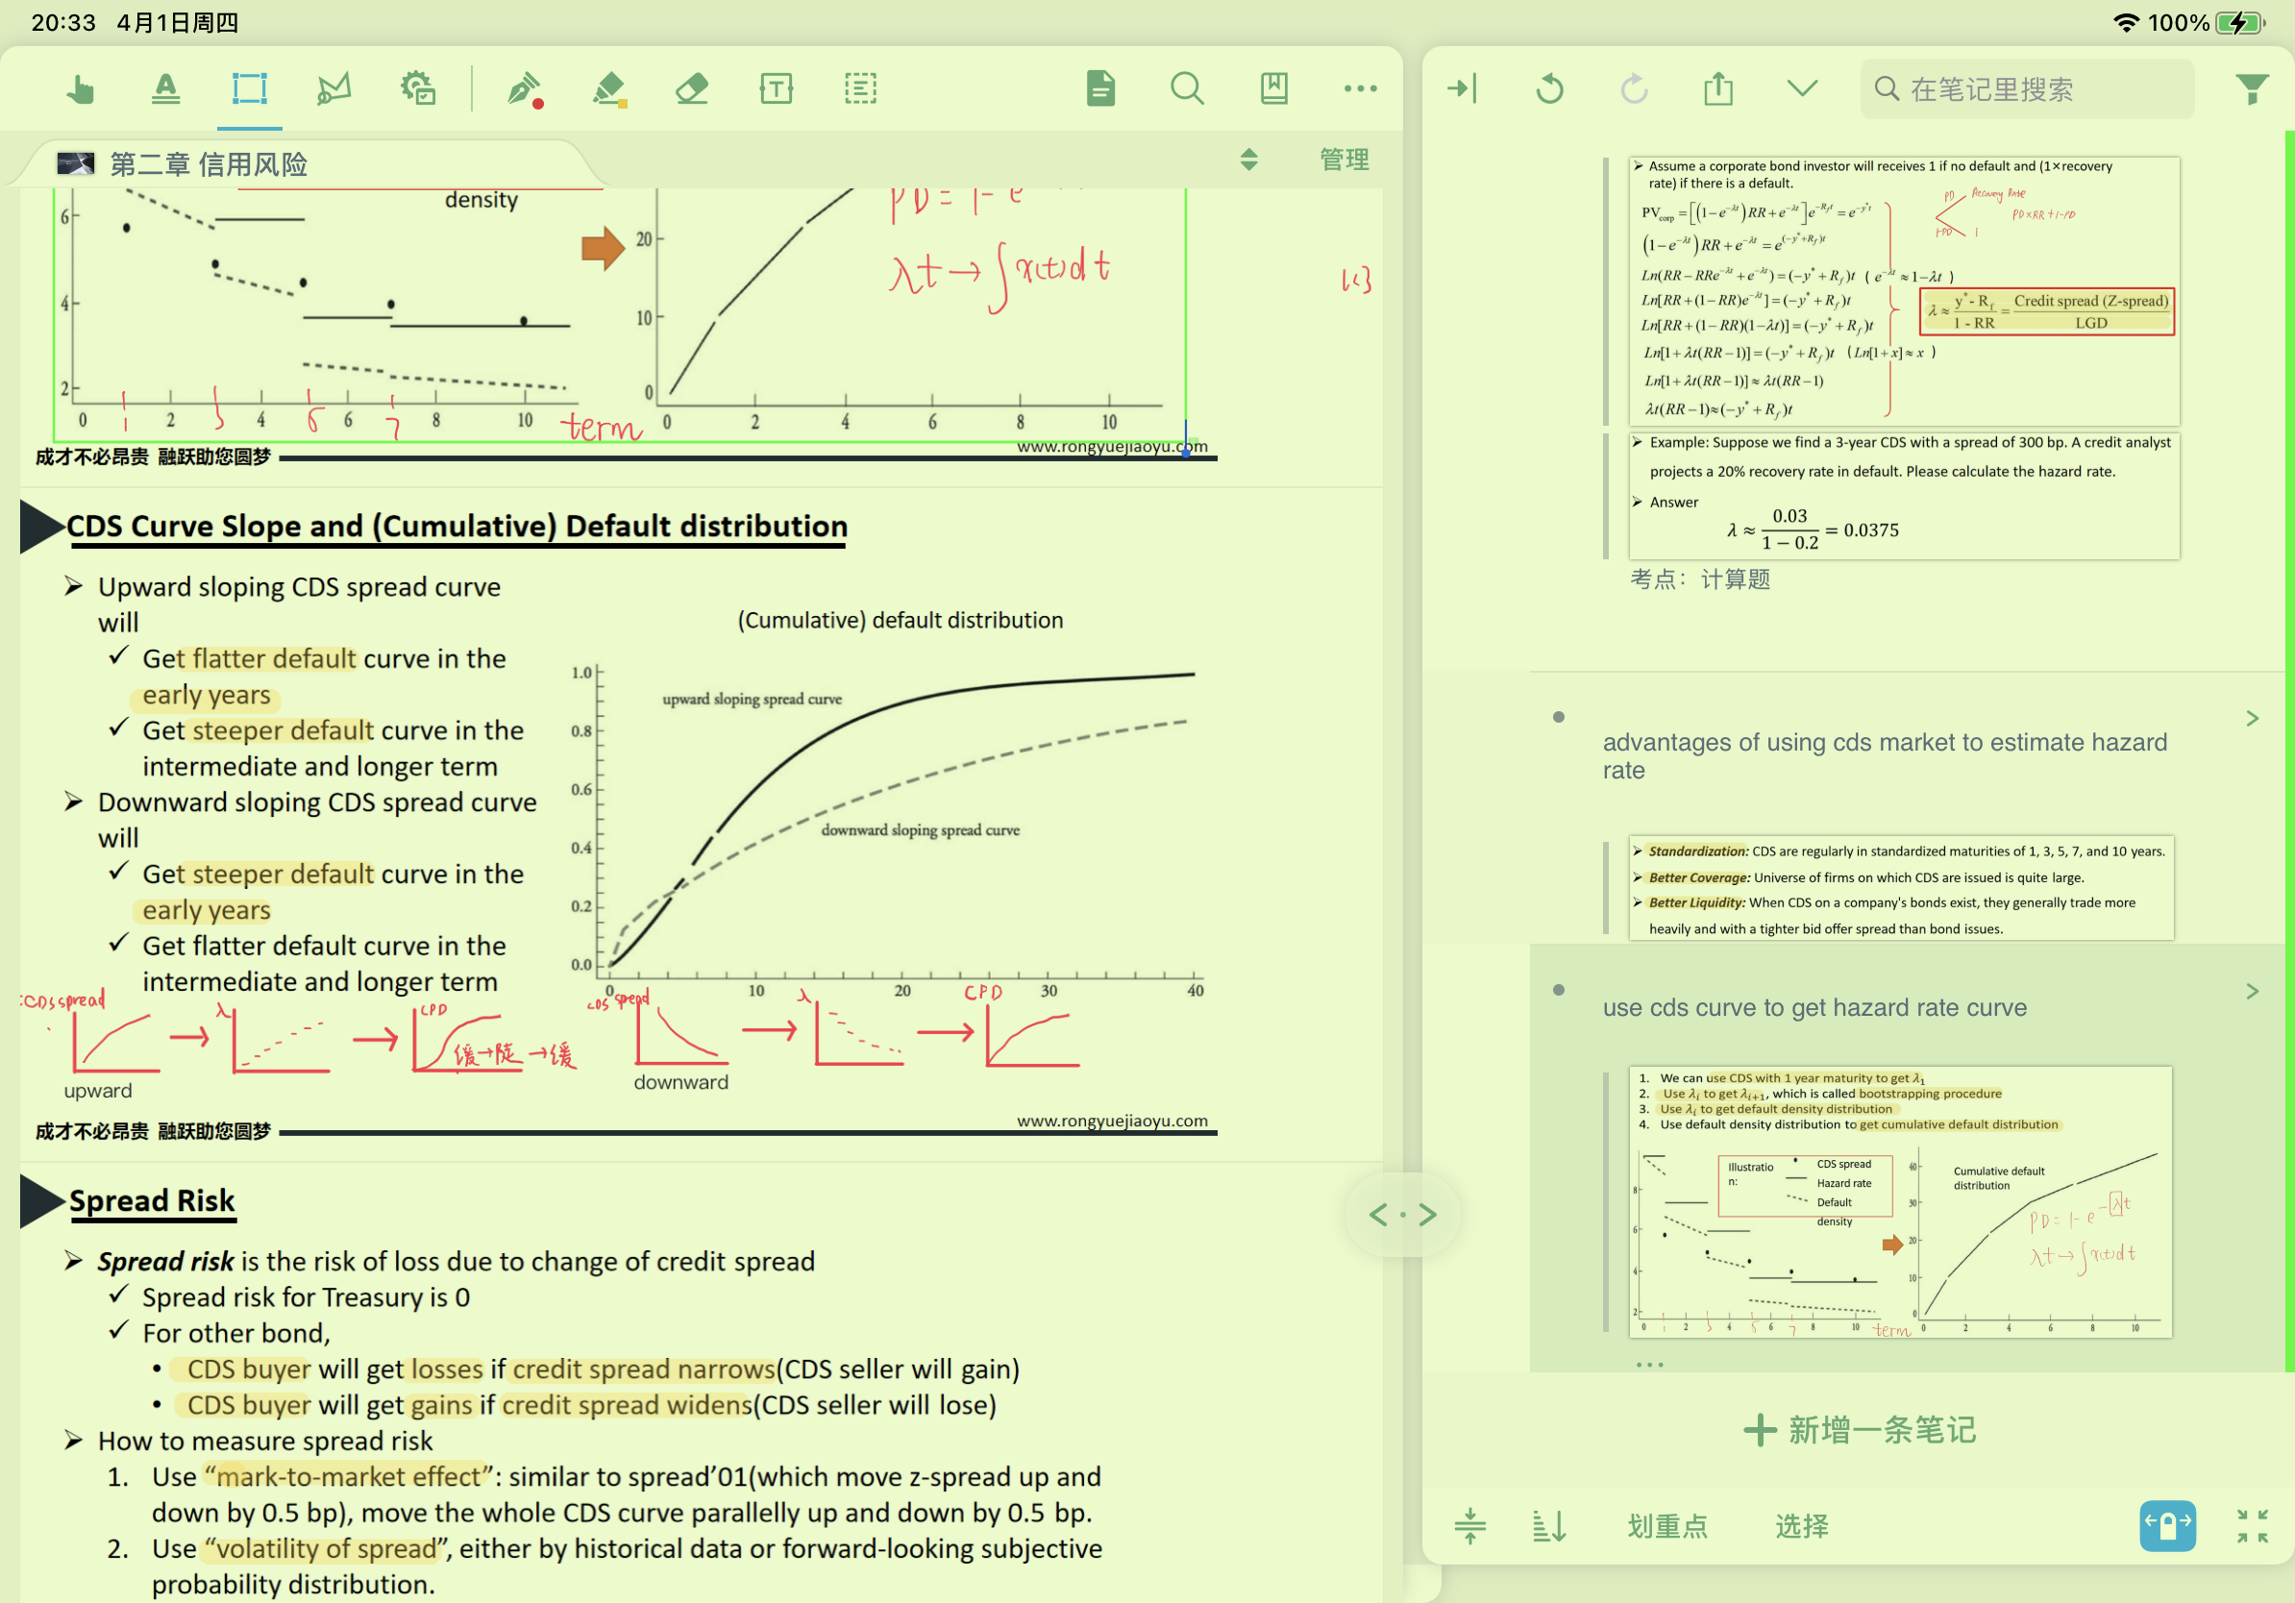
Task: Select the eraser tool
Action: [x=692, y=89]
